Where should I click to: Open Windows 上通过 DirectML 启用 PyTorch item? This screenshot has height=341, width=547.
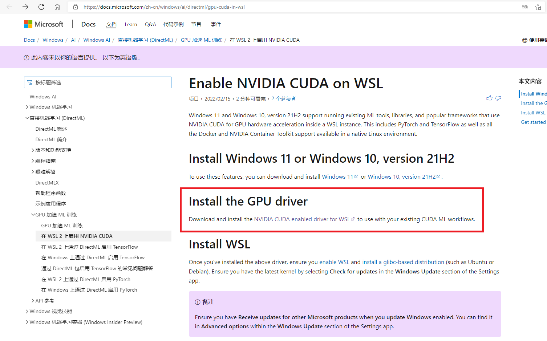89,290
